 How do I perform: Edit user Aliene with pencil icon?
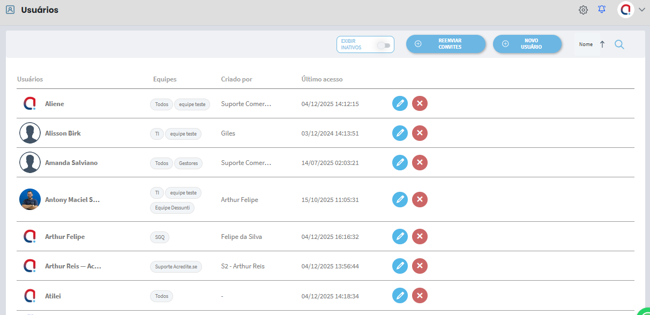coord(400,103)
